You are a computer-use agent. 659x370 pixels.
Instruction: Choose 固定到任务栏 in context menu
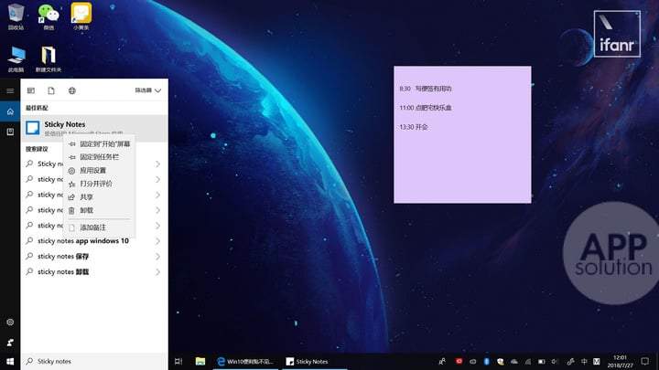point(100,157)
